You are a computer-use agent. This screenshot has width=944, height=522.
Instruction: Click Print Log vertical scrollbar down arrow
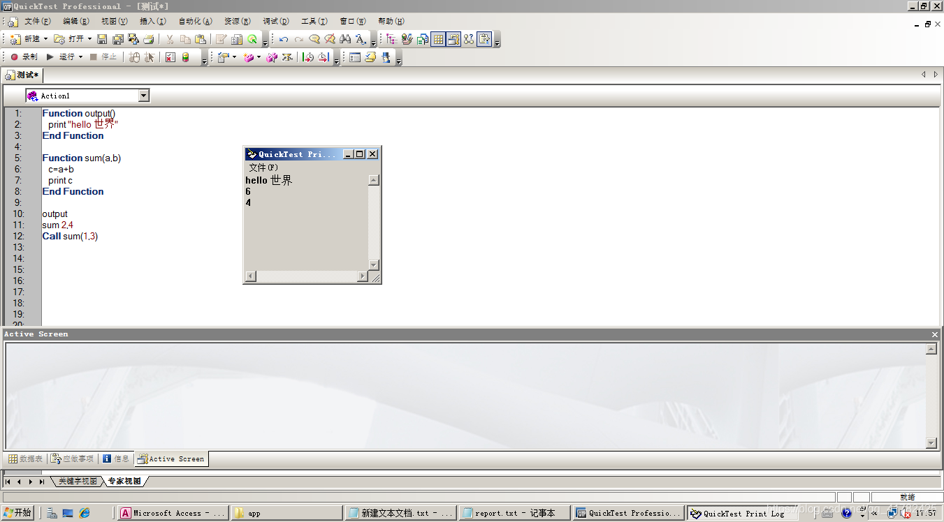click(374, 265)
